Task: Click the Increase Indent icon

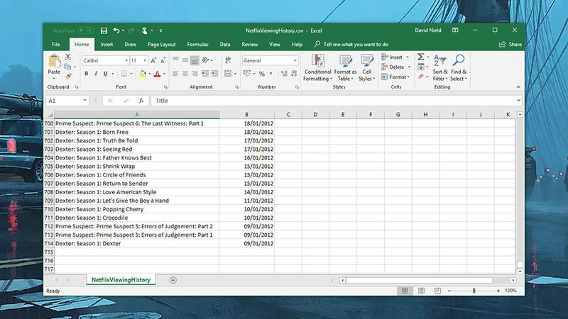Action: [215, 74]
